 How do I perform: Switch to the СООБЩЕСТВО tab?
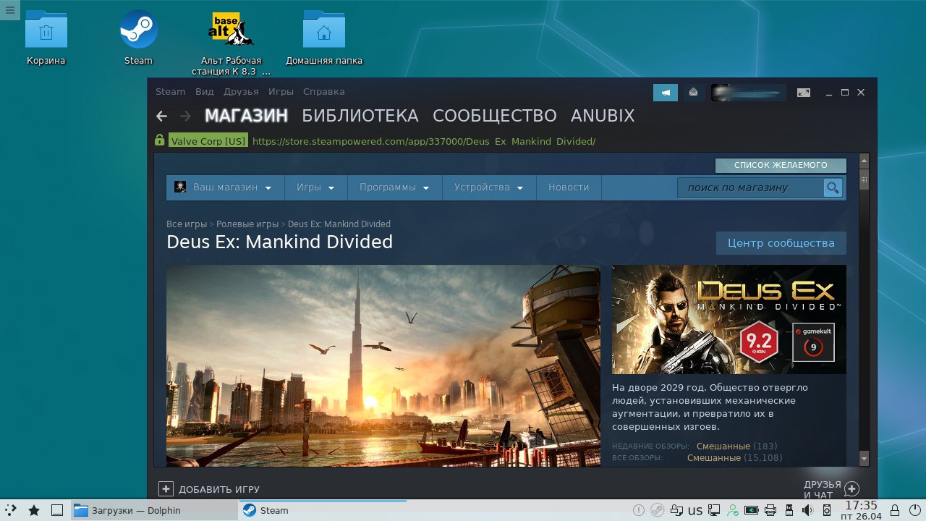(x=495, y=116)
